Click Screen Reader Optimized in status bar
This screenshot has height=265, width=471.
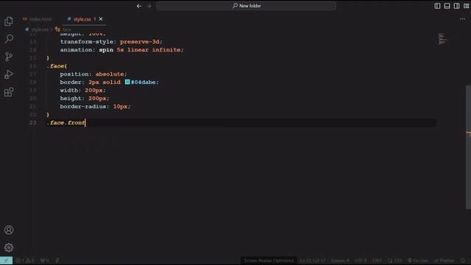[269, 261]
